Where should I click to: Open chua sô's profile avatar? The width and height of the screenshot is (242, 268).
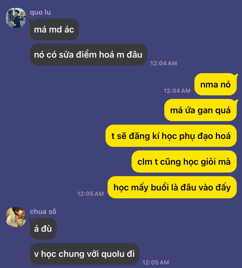point(16,217)
